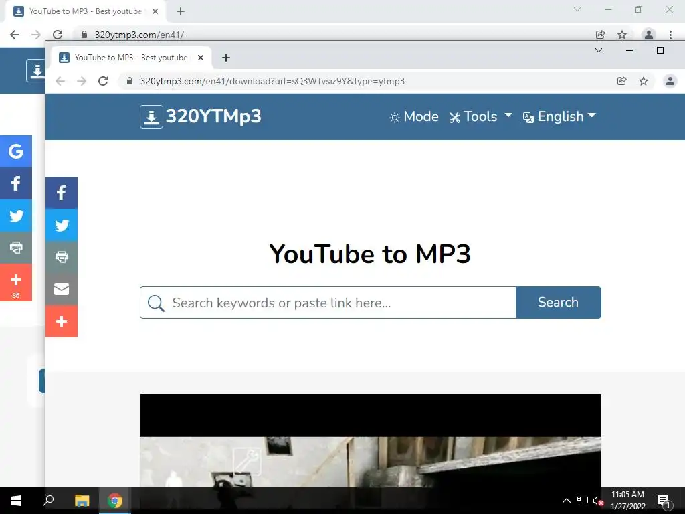Click the front window address bar URL
This screenshot has width=685, height=514.
272,81
